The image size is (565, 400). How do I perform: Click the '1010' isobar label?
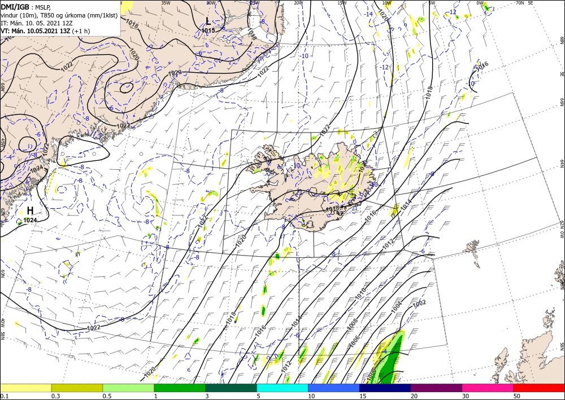pyautogui.click(x=360, y=293)
